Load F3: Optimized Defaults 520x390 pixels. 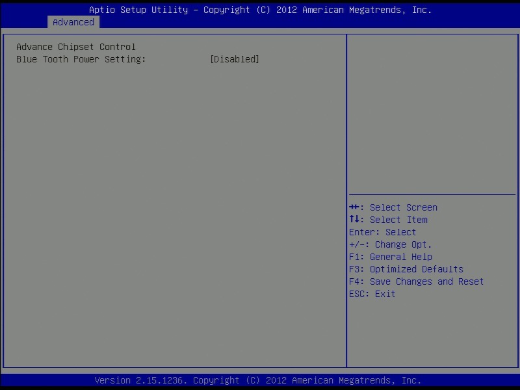406,269
